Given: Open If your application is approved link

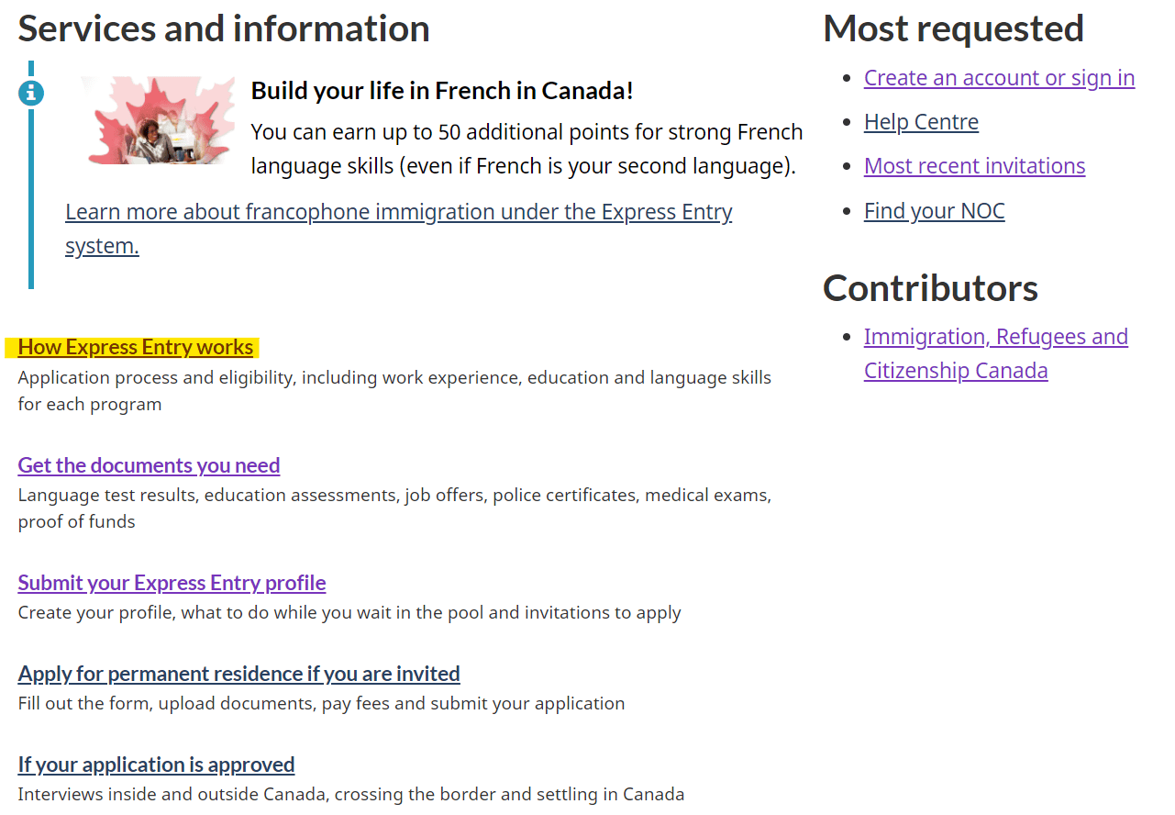Looking at the screenshot, I should click(156, 765).
